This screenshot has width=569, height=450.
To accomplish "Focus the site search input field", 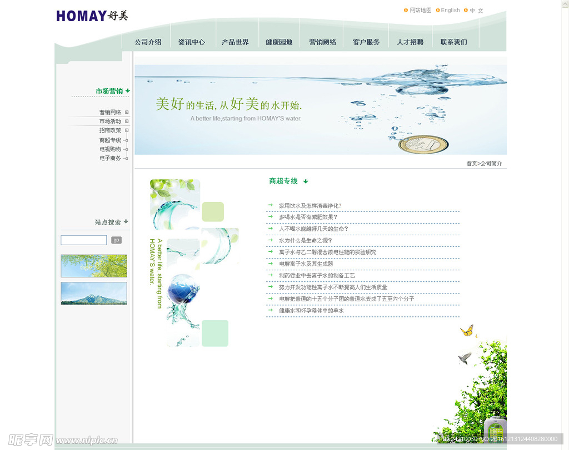I will tap(84, 240).
